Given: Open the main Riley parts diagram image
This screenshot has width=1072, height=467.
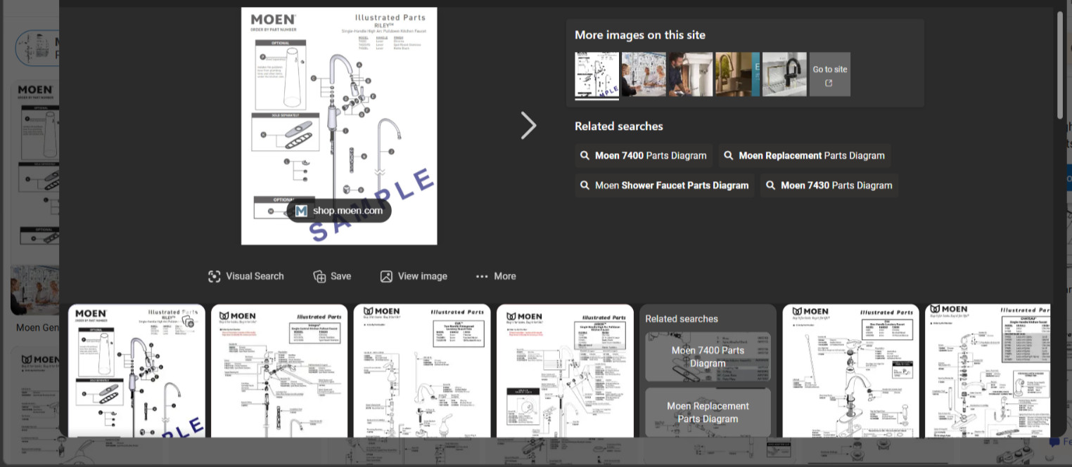Looking at the screenshot, I should point(339,126).
